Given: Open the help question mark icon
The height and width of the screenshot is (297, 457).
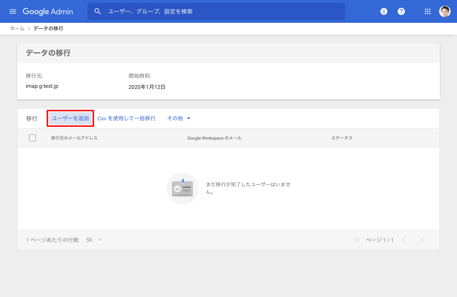Looking at the screenshot, I should (401, 11).
